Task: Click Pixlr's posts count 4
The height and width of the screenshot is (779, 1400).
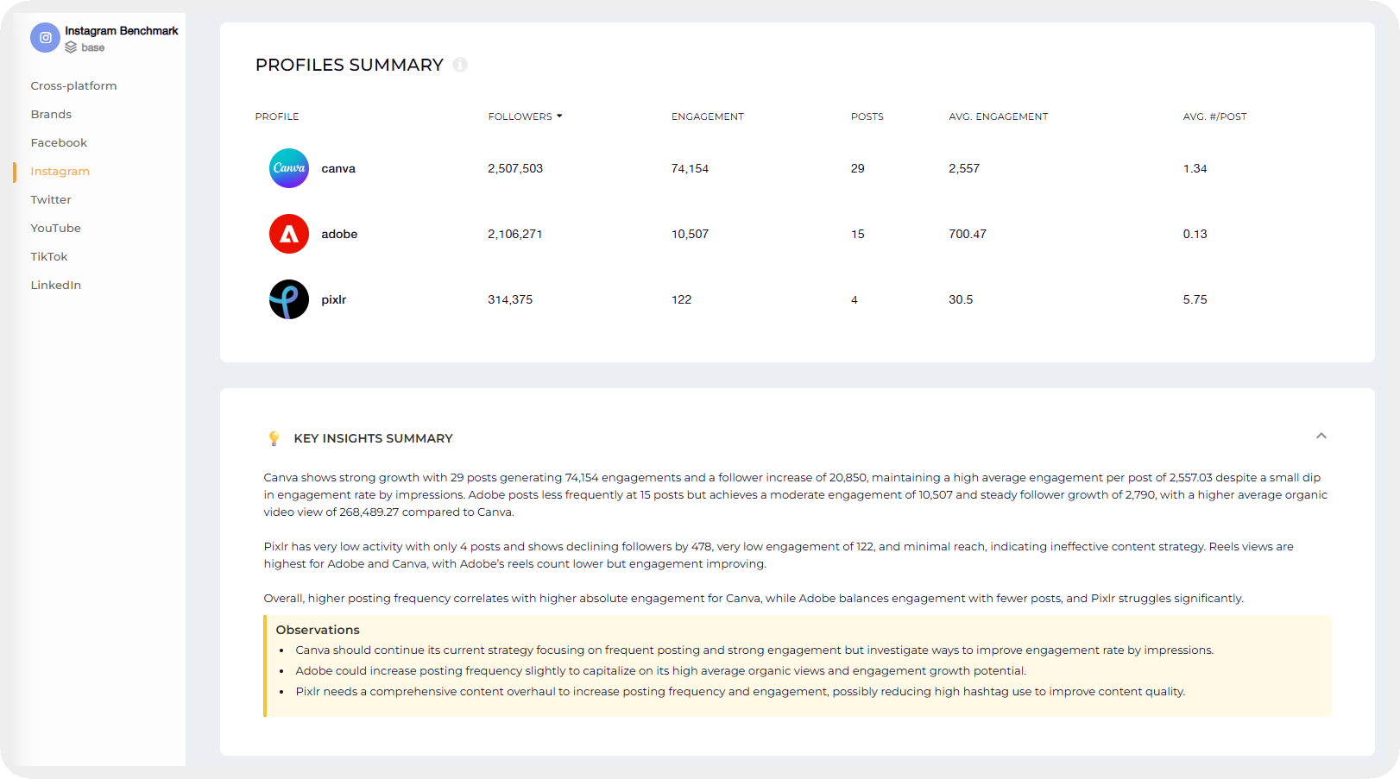Action: point(855,299)
